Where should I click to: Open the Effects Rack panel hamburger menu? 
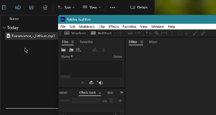(100, 93)
